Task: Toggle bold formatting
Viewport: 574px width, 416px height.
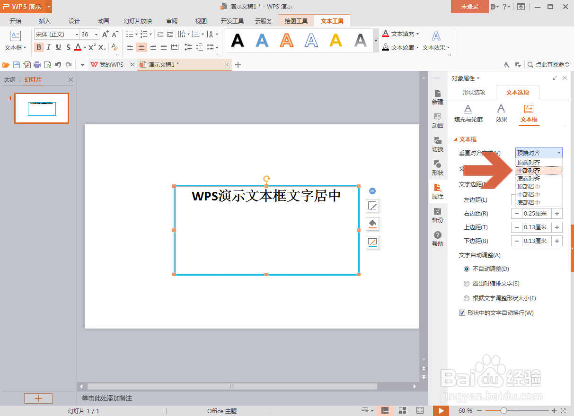Action: point(39,47)
